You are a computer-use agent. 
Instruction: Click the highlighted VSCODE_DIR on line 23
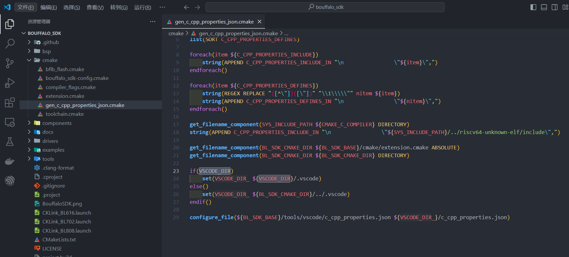tap(215, 171)
